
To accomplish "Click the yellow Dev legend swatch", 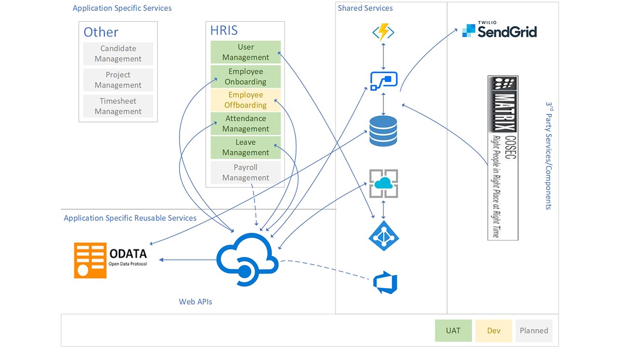I will (493, 331).
